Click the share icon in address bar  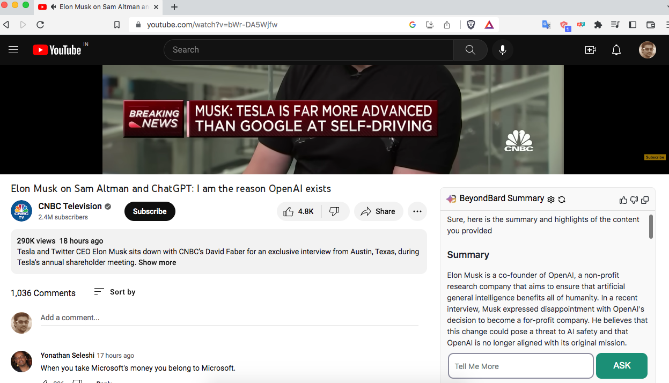447,25
